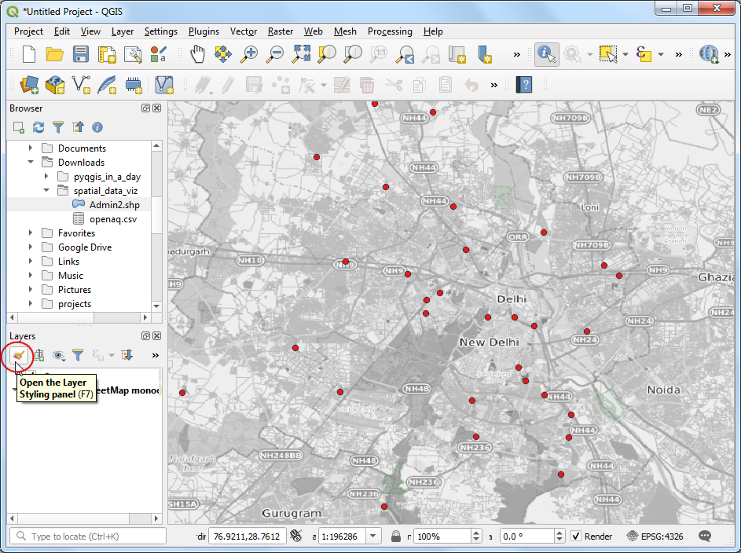The width and height of the screenshot is (741, 553).
Task: Select the Pan Map hand tool
Action: (x=197, y=54)
